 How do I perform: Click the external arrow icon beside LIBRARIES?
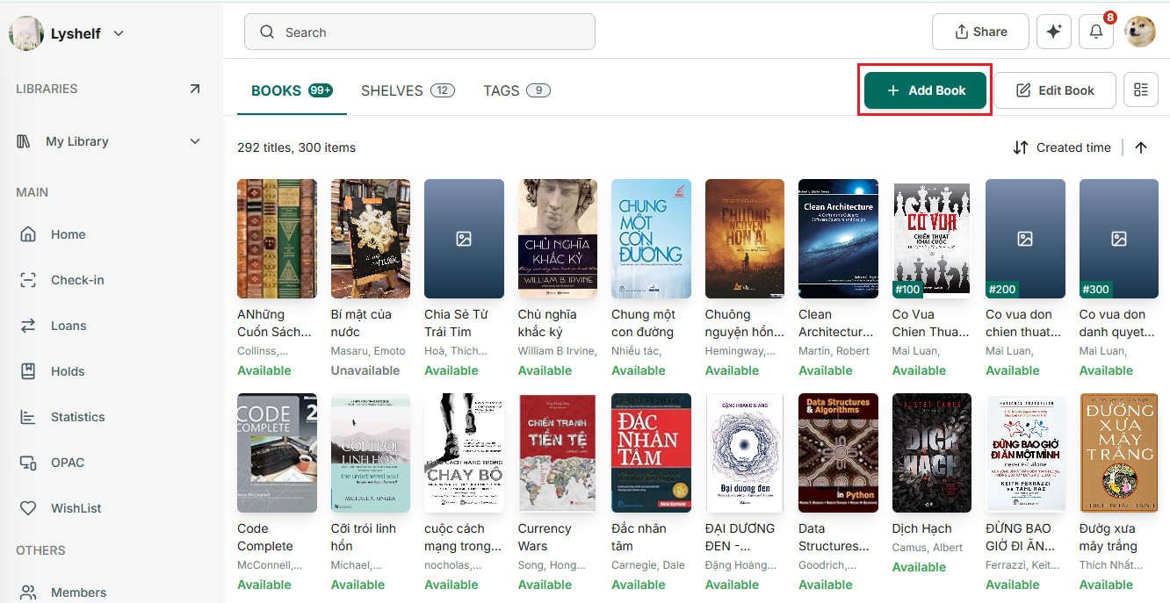(195, 89)
